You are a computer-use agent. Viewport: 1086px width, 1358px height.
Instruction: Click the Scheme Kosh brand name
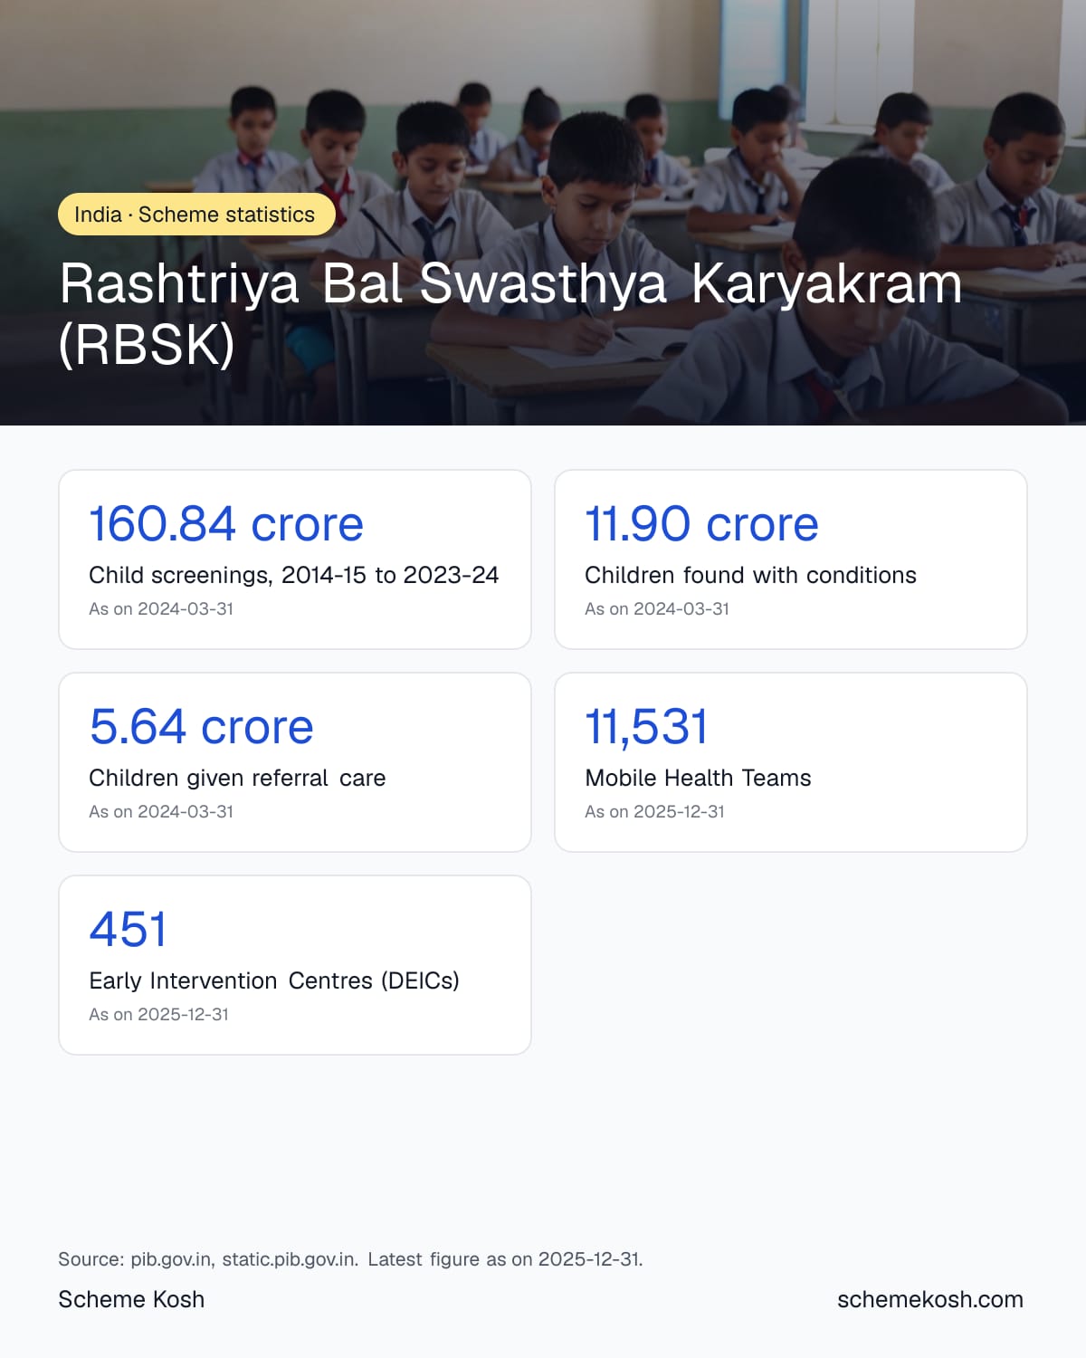pyautogui.click(x=131, y=1299)
